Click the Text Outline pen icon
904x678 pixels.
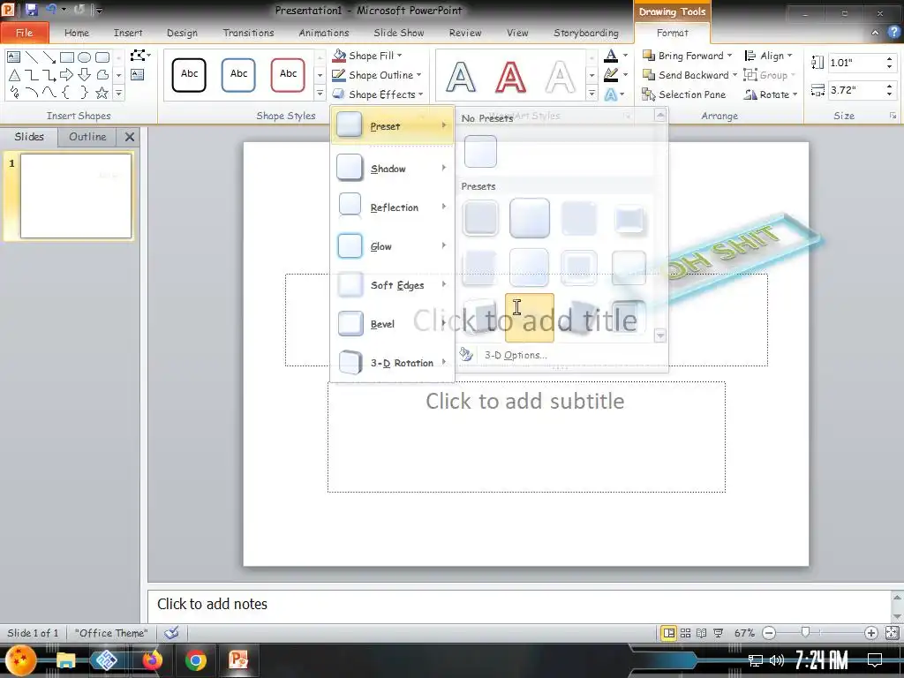(611, 75)
